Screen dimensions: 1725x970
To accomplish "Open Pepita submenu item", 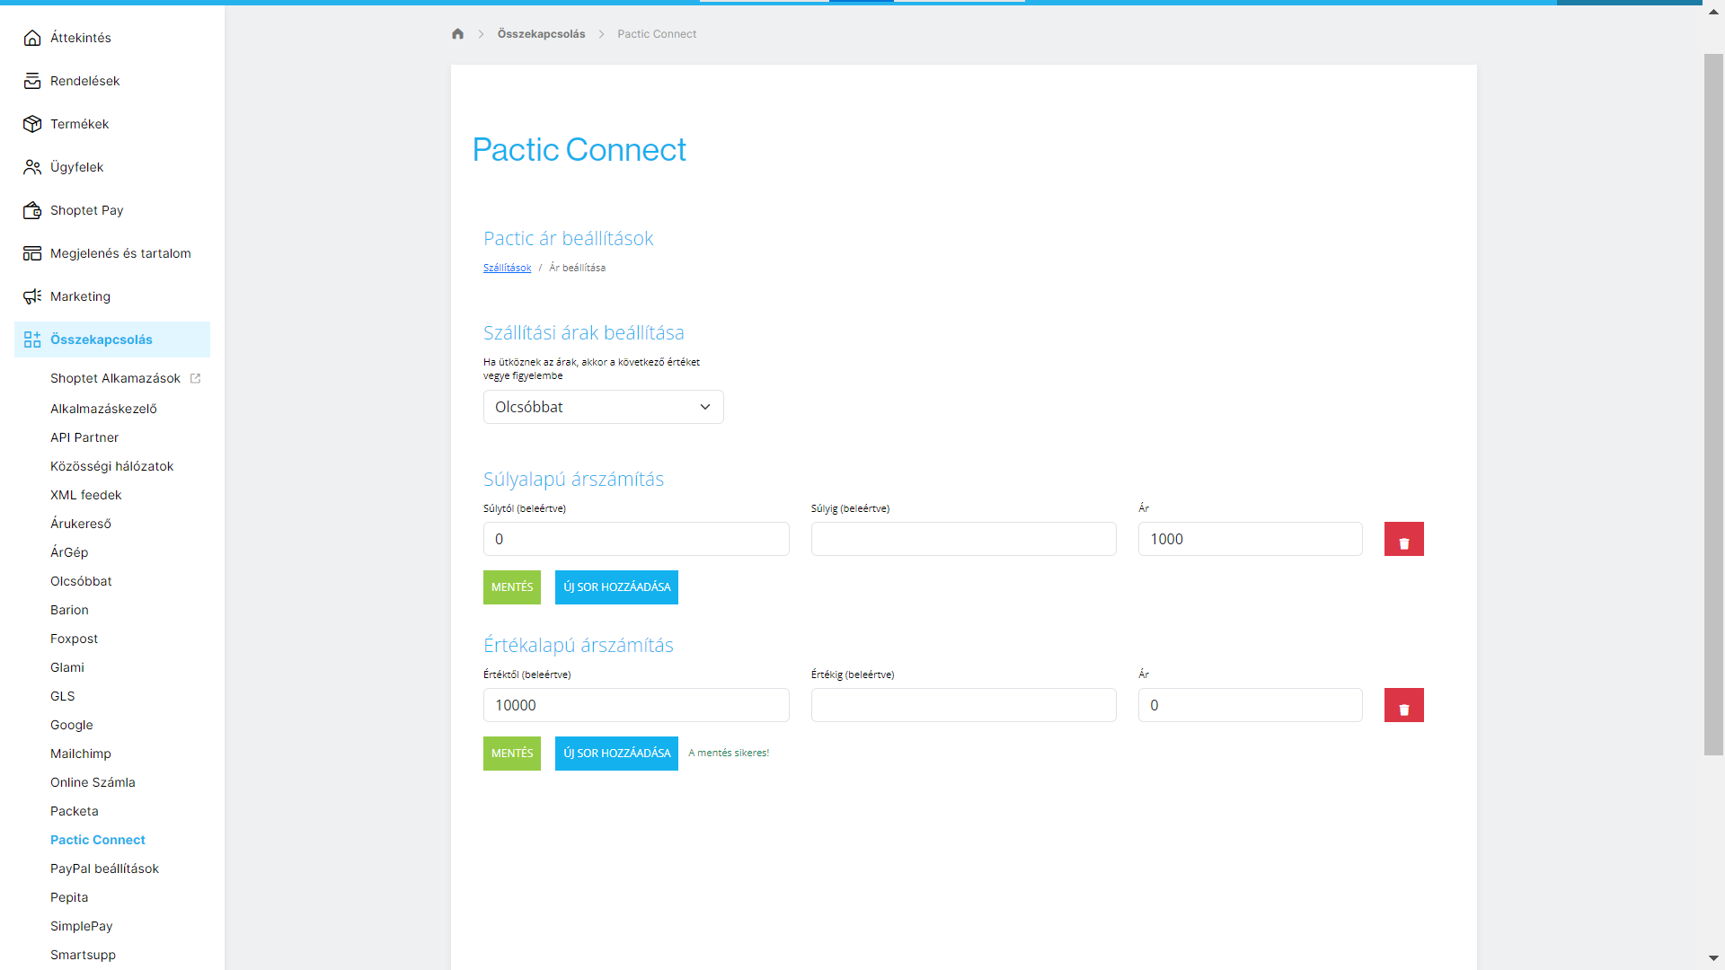I will 69,897.
